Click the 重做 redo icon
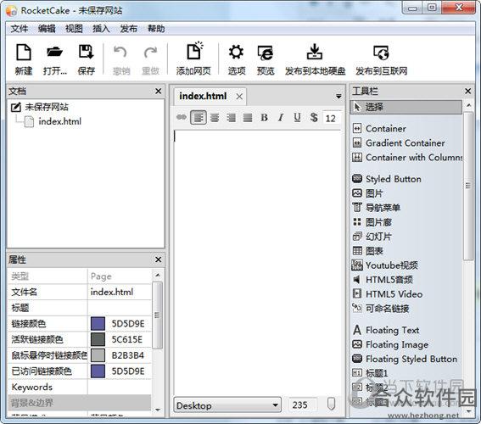The image size is (481, 424). click(150, 53)
